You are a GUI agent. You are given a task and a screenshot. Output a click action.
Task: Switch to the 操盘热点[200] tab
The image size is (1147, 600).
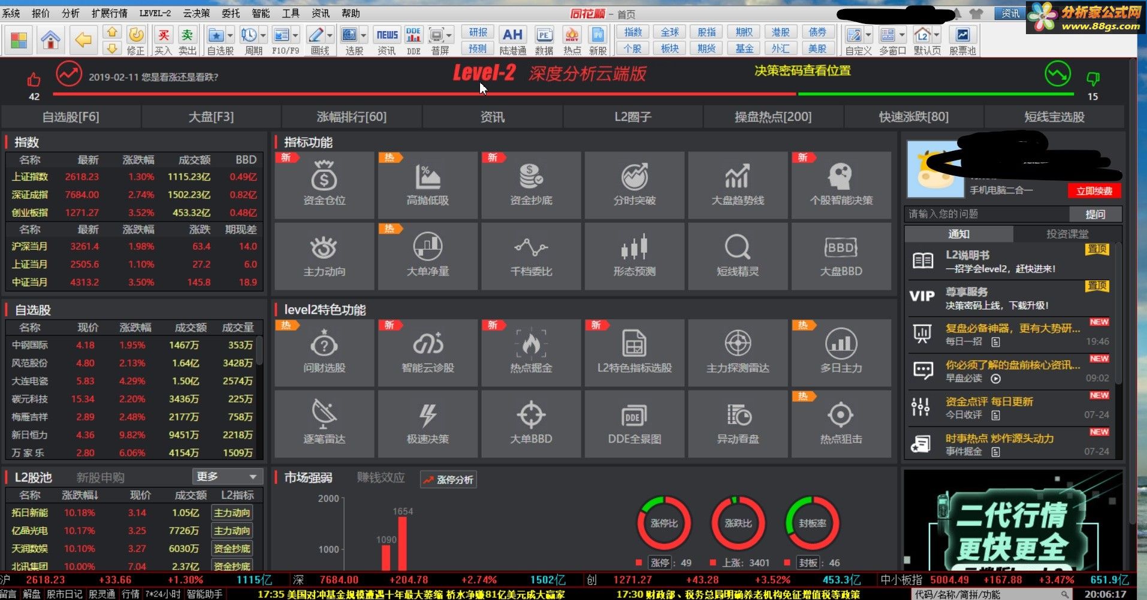point(773,117)
